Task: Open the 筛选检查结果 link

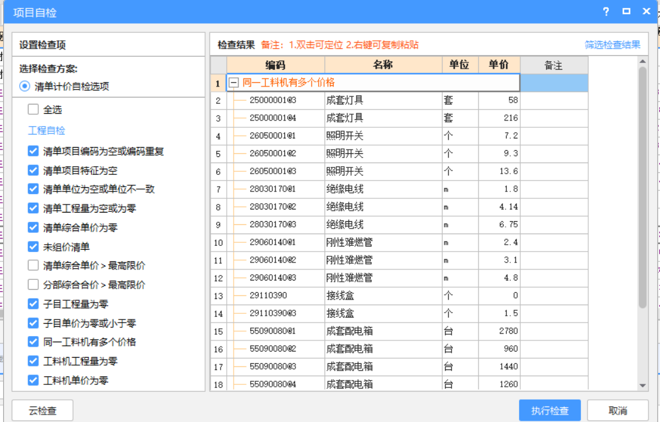Action: click(612, 44)
